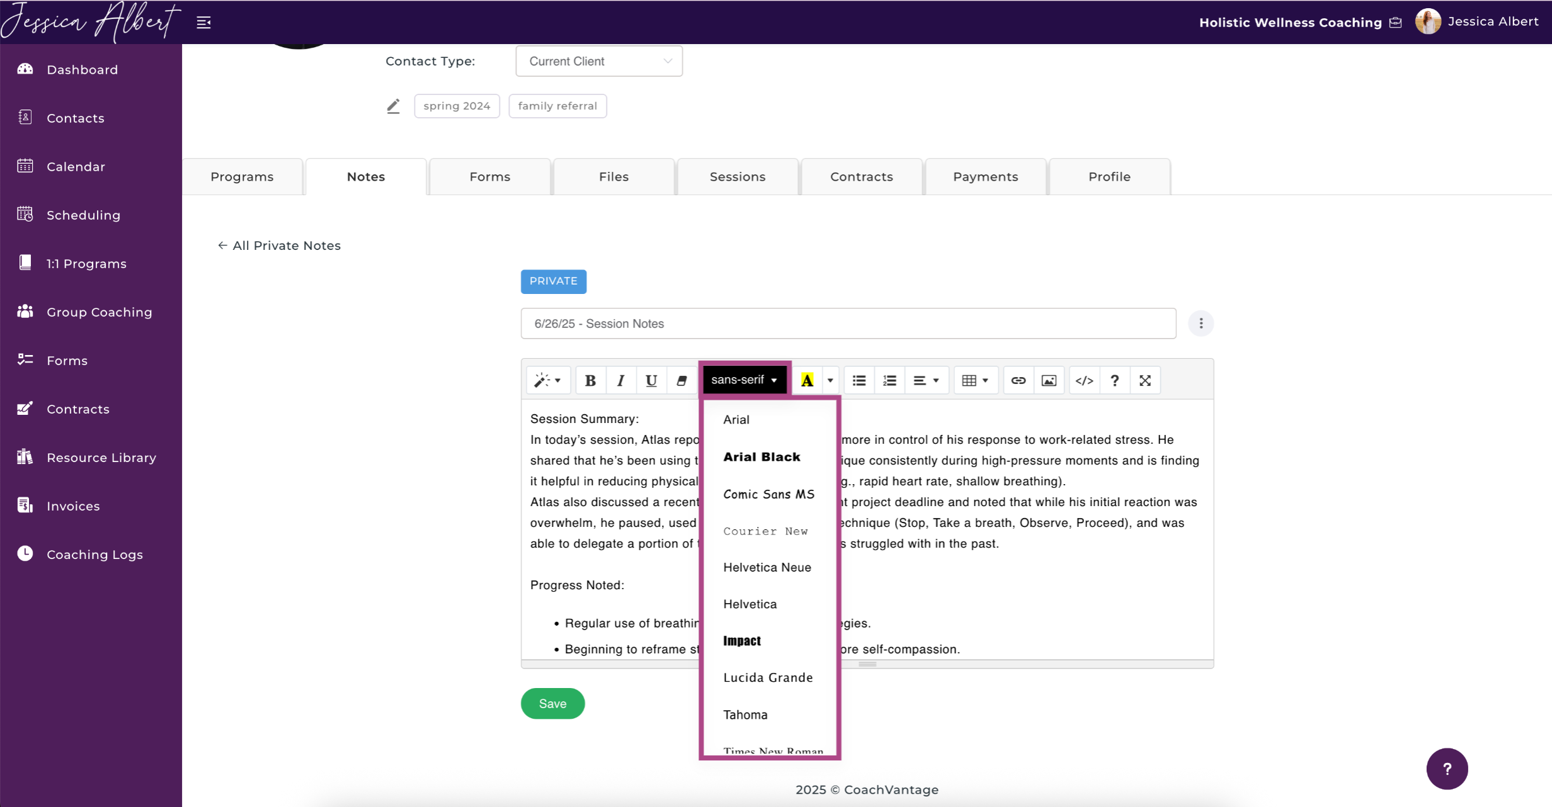Open Forms in the left sidebar
The image size is (1552, 807).
pyautogui.click(x=67, y=360)
